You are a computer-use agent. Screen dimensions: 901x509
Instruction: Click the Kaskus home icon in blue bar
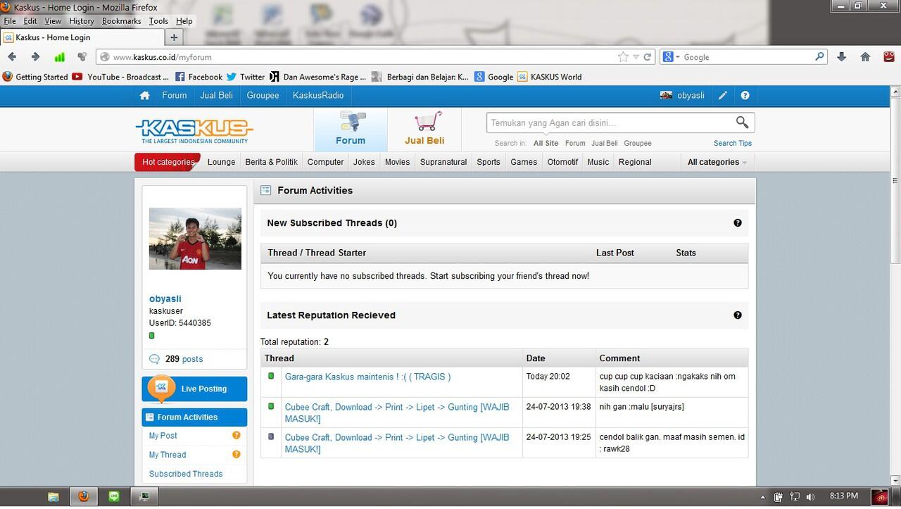tap(144, 96)
